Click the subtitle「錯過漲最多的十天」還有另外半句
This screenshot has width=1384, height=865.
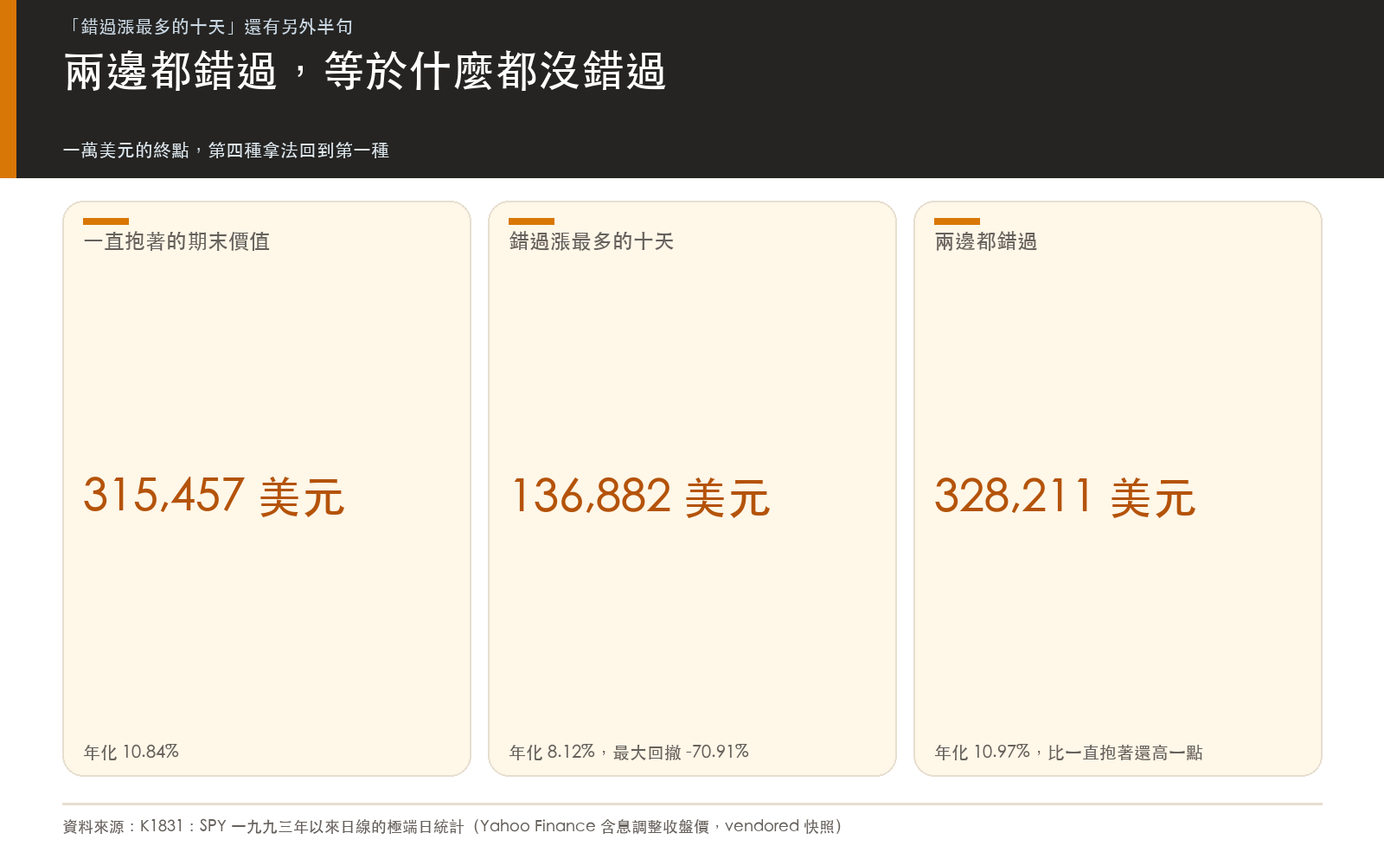(208, 27)
